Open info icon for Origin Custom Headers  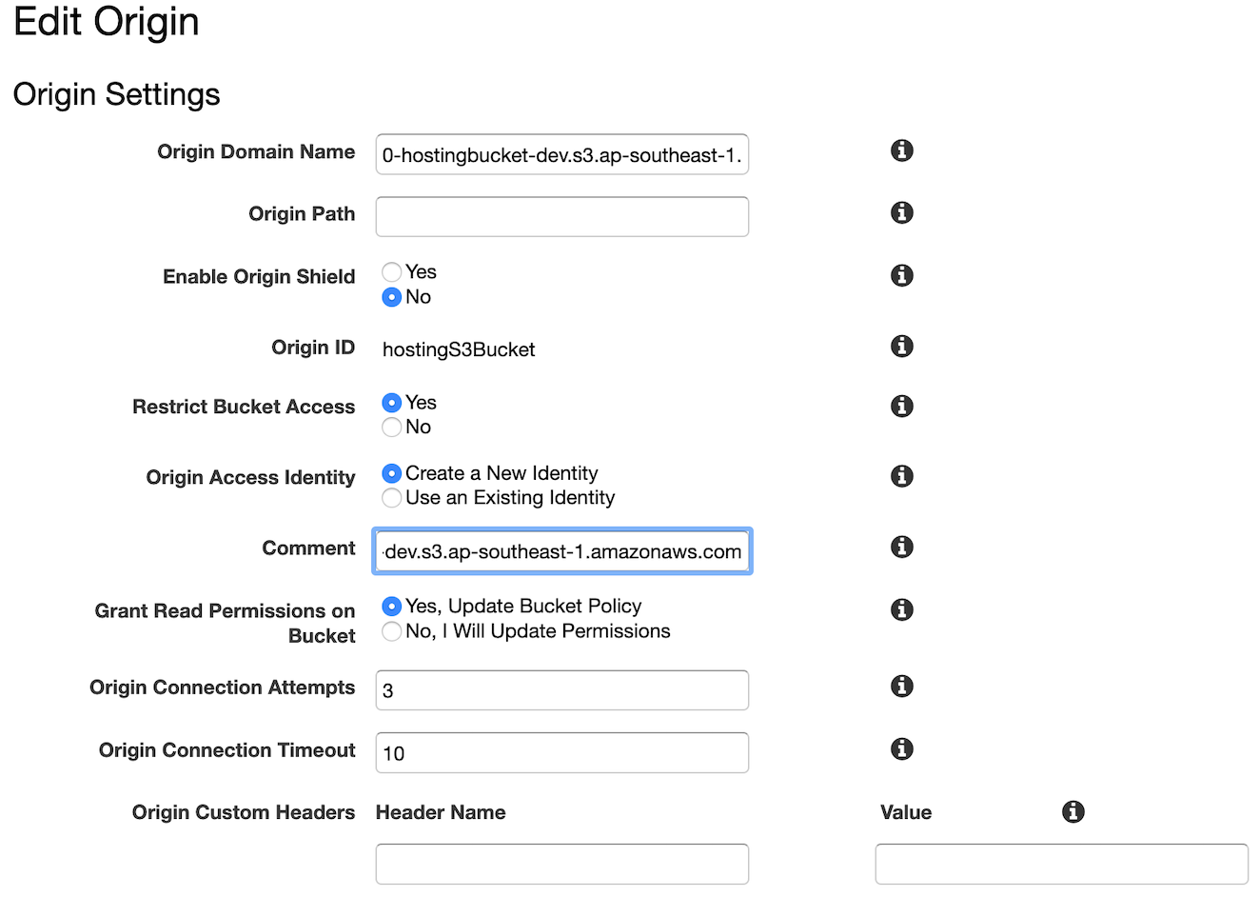click(1072, 811)
